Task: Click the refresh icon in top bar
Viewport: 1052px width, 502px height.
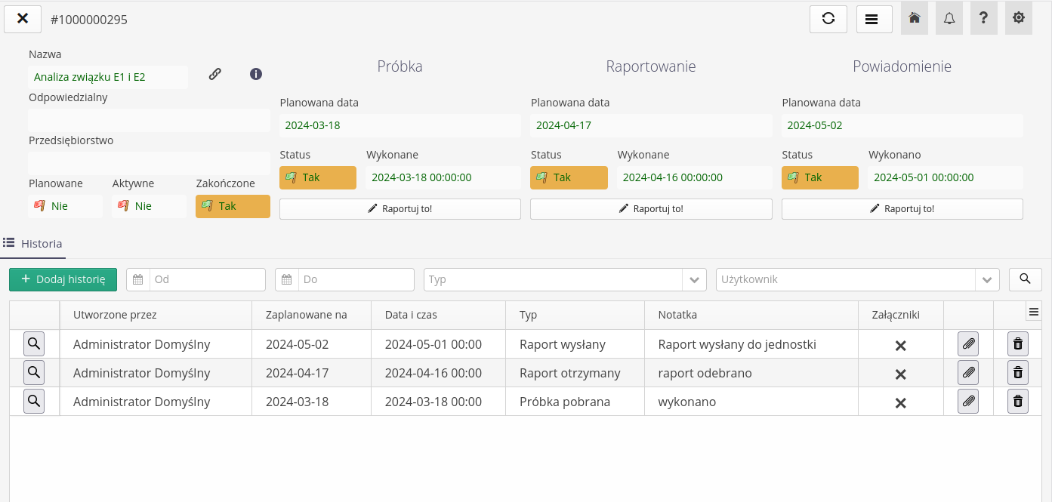Action: click(828, 19)
